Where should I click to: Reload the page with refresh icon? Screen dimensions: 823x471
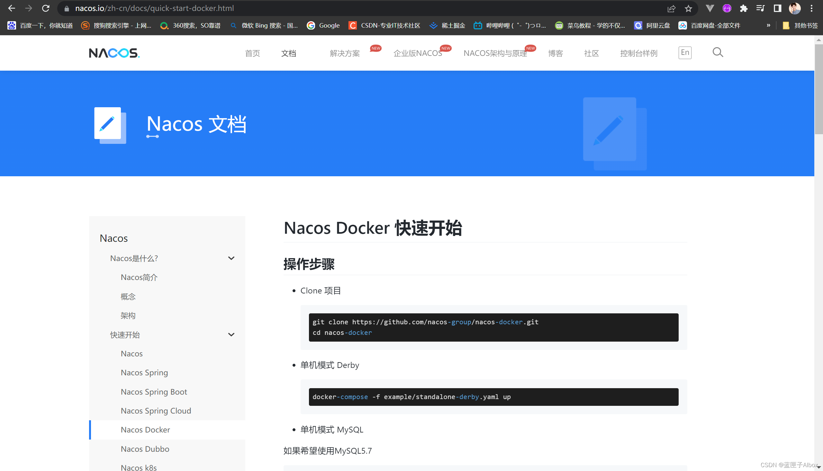coord(46,8)
